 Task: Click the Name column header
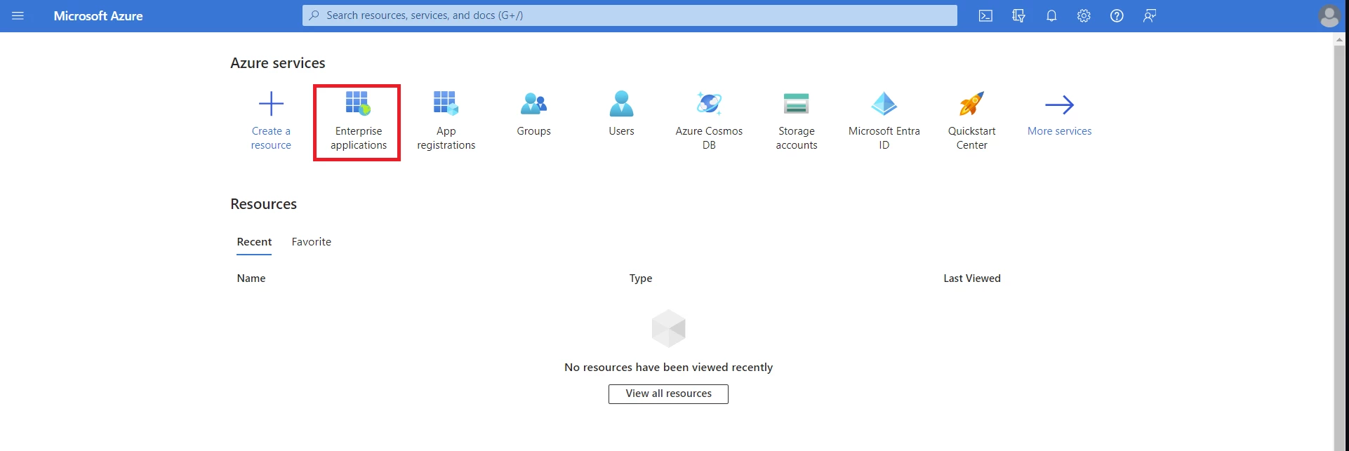[251, 278]
